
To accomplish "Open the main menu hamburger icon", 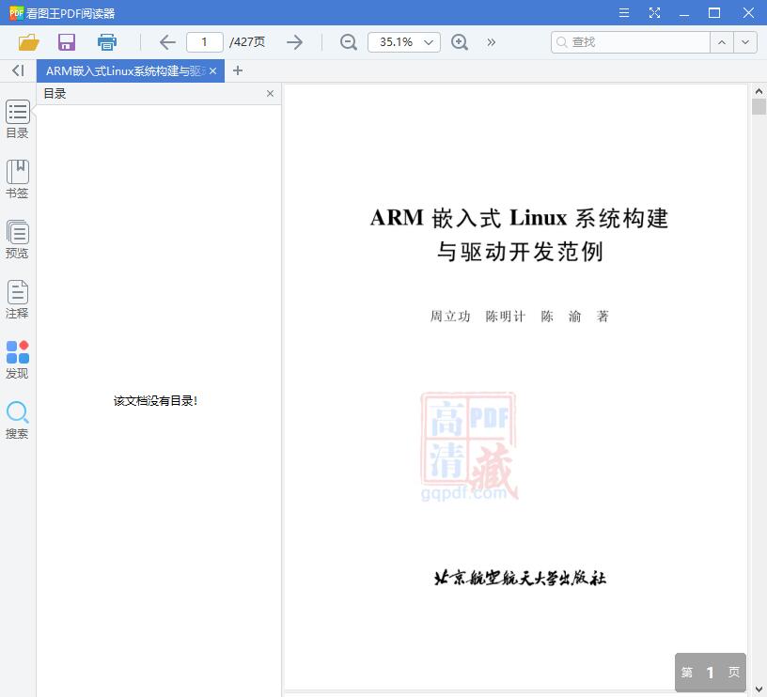I will coord(624,13).
